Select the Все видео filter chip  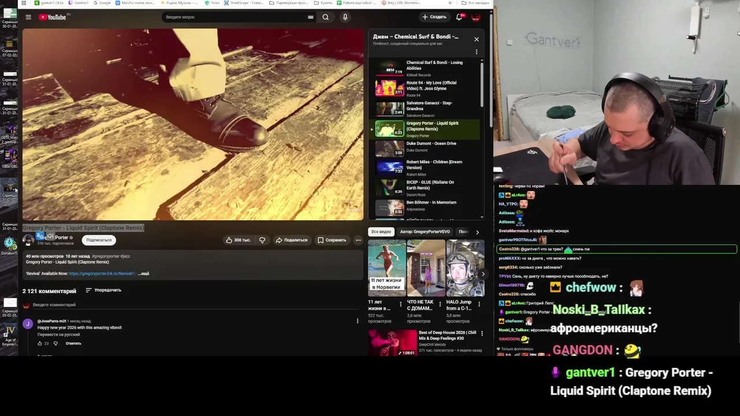coord(381,232)
